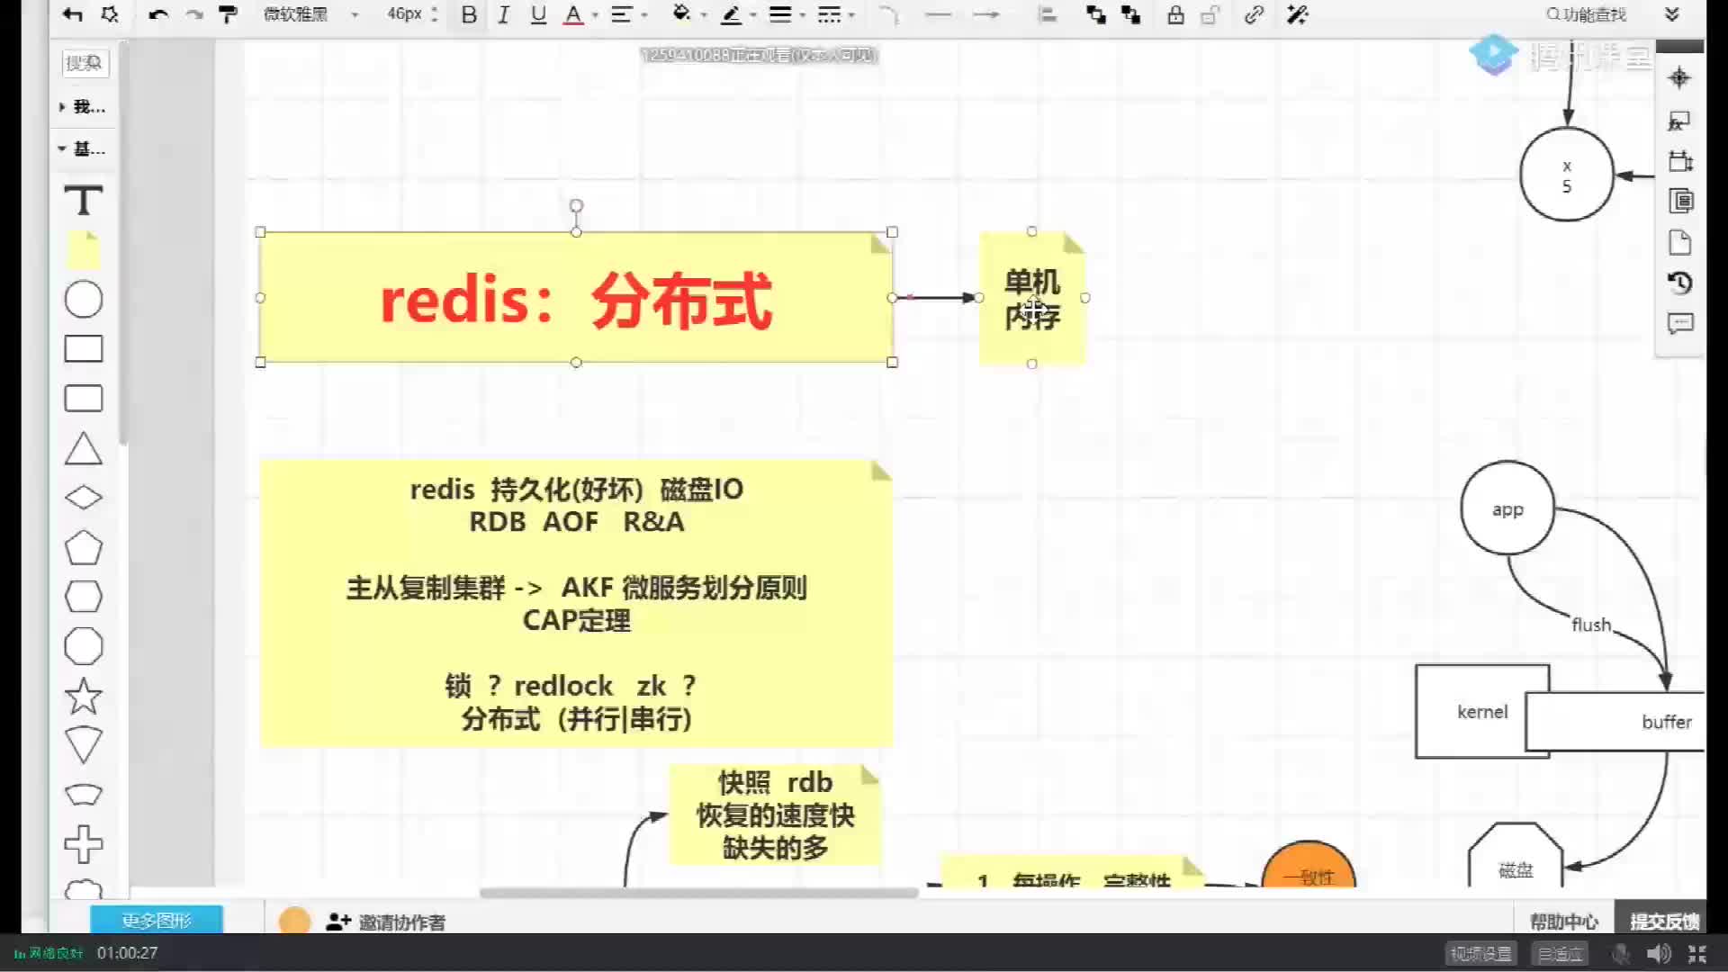Screen dimensions: 1728x972
Task: Click the horizontal canvas scrollbar
Action: coord(698,893)
